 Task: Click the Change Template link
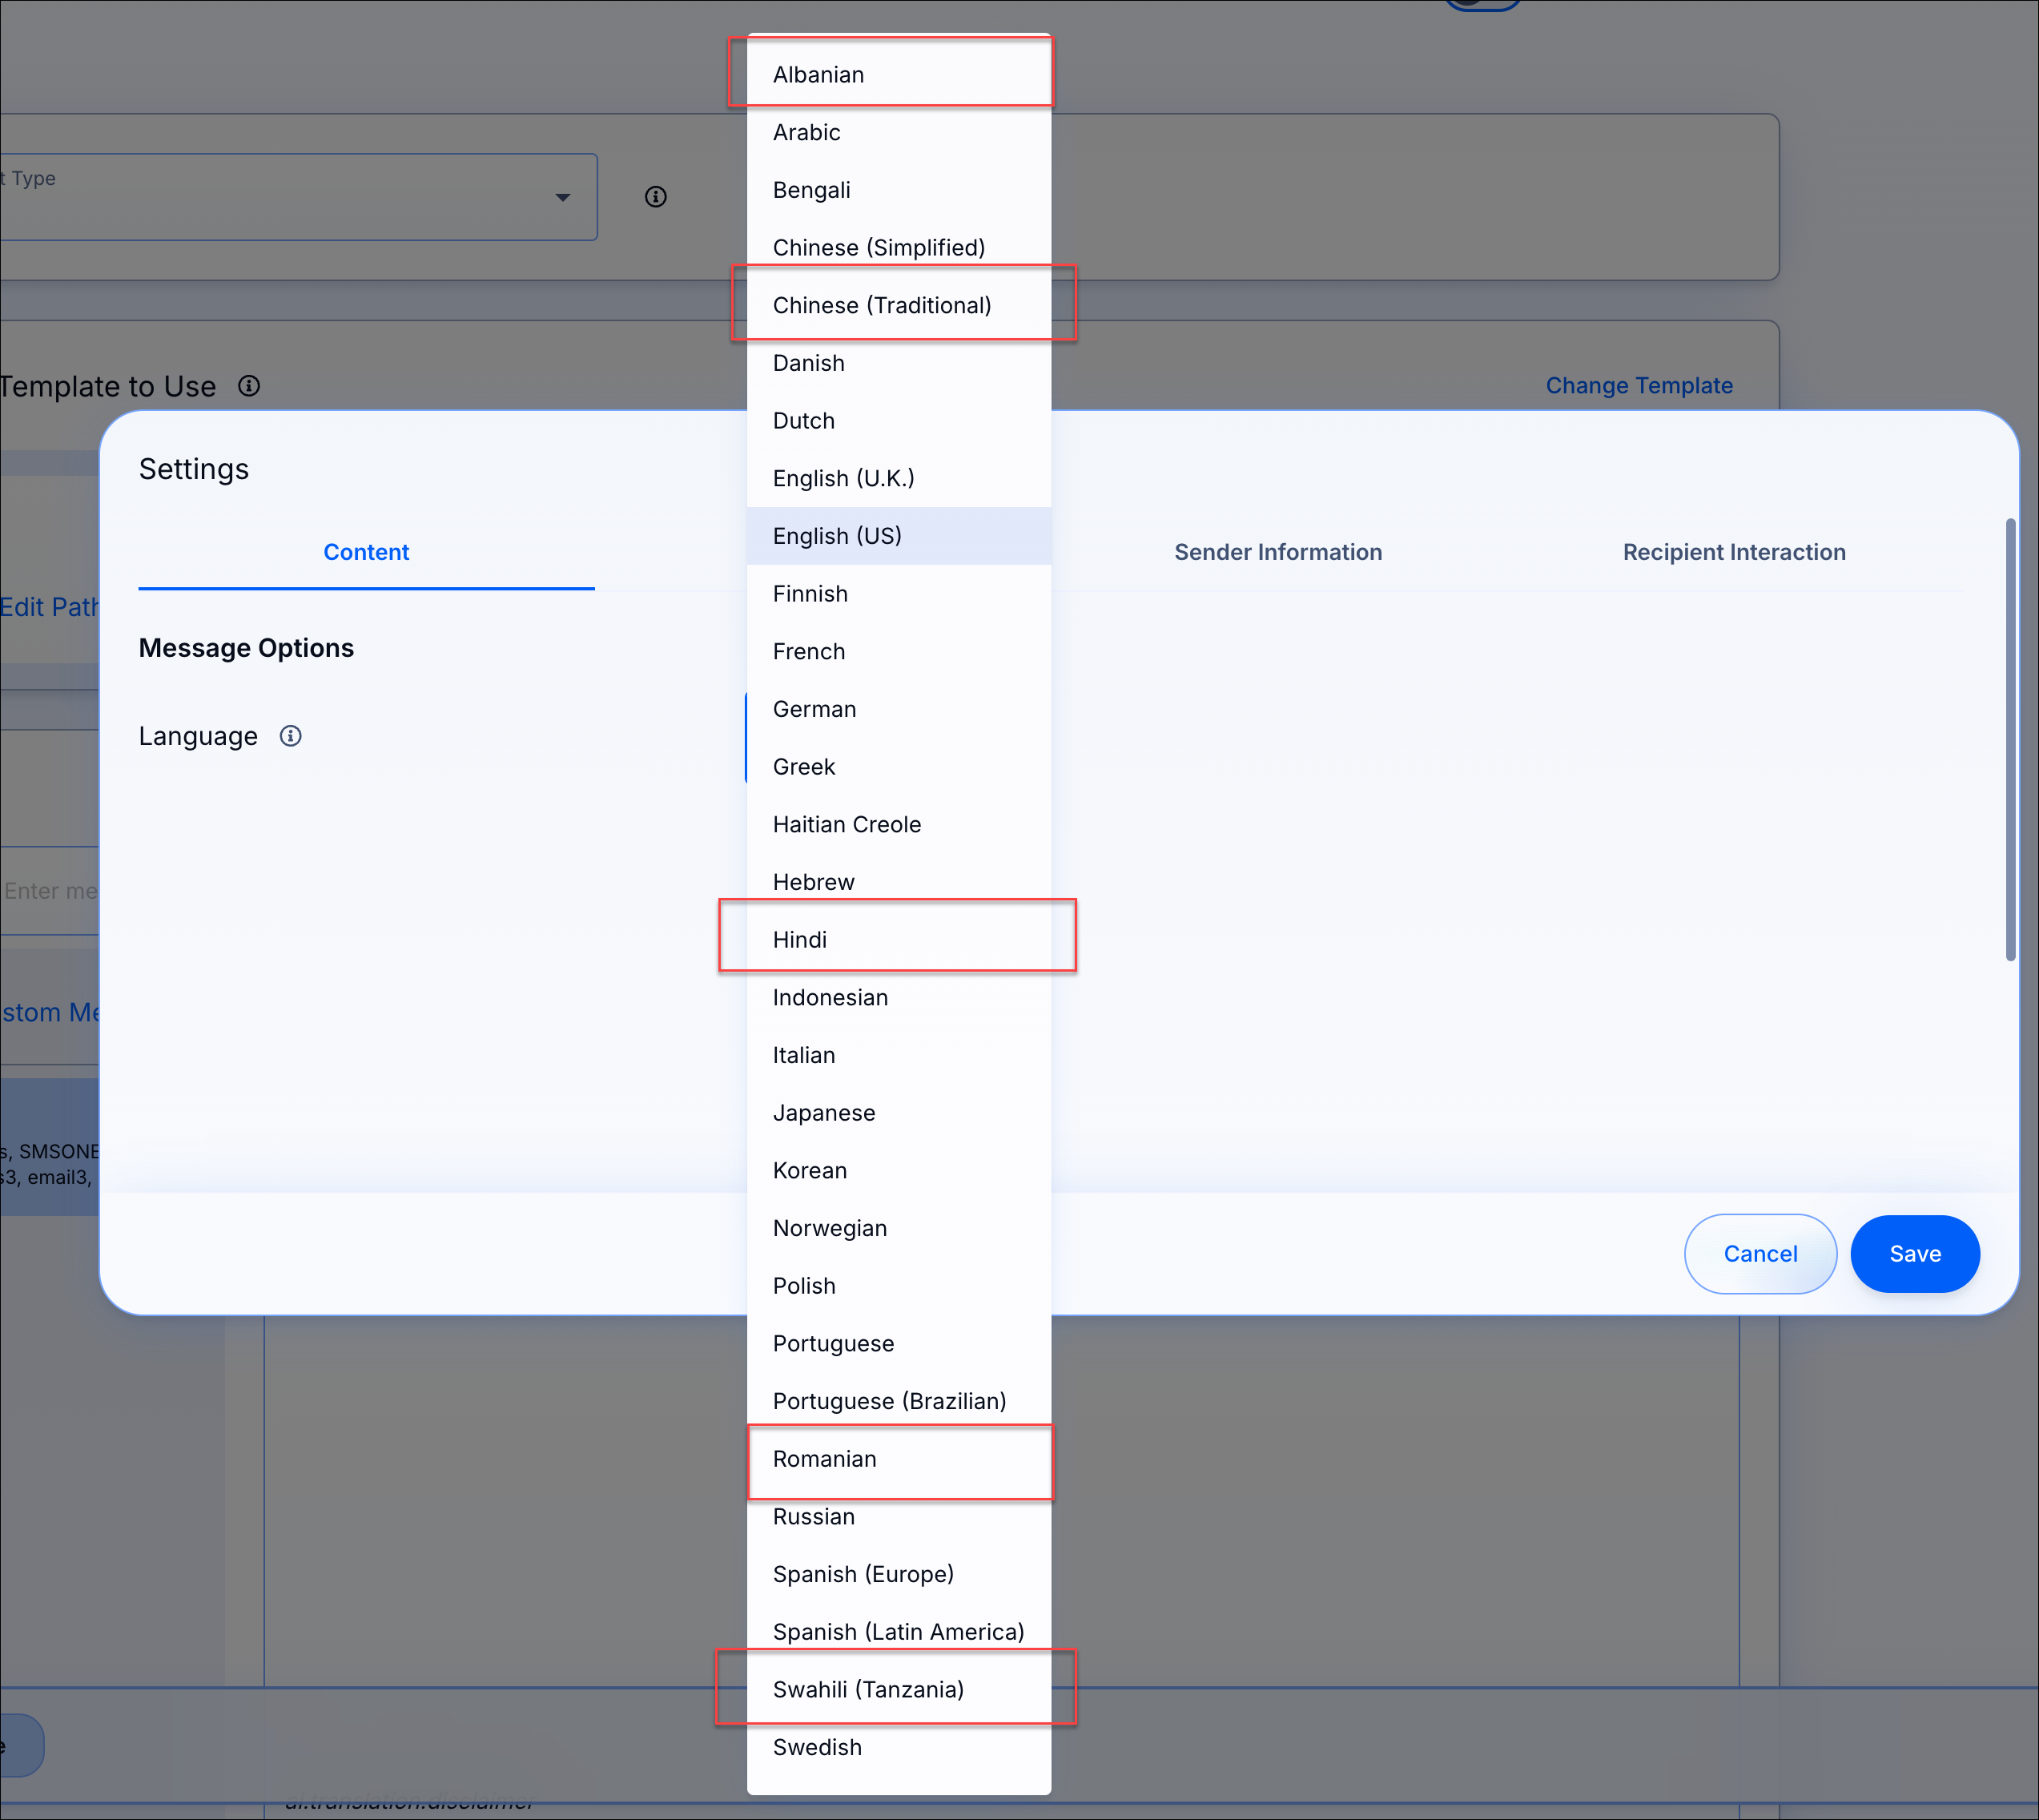1639,386
